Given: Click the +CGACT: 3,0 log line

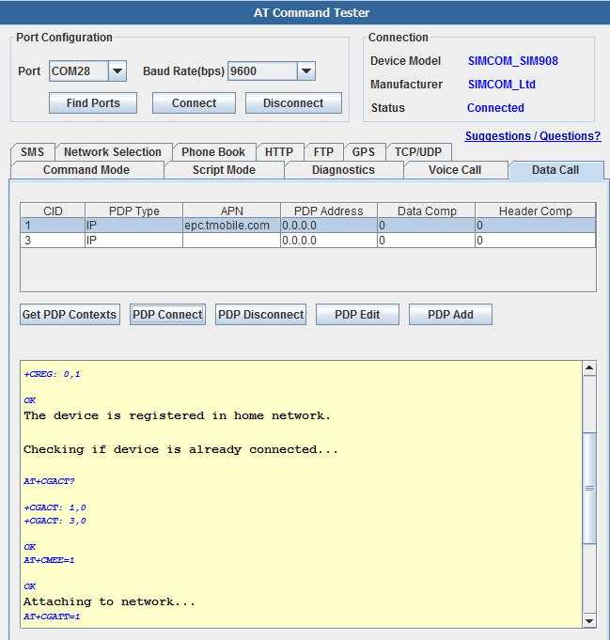Looking at the screenshot, I should [55, 521].
